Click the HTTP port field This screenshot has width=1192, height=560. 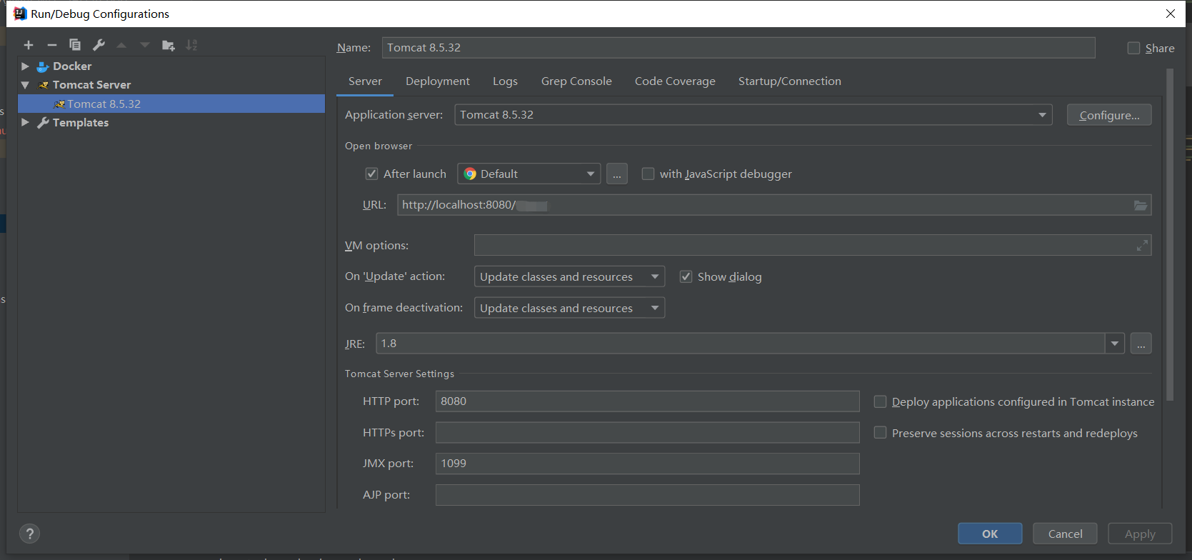tap(647, 401)
